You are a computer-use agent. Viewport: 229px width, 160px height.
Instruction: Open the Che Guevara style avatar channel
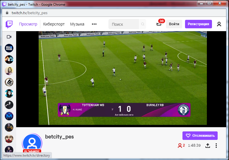point(9,93)
